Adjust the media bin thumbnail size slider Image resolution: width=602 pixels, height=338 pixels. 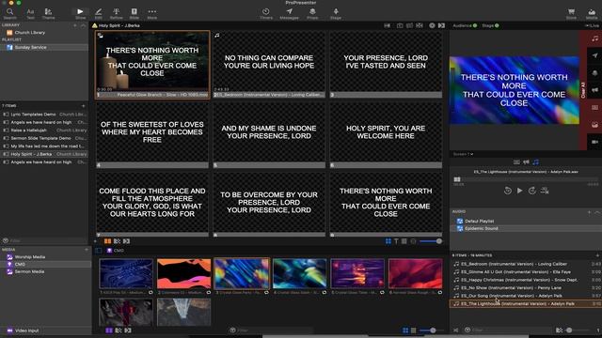431,330
